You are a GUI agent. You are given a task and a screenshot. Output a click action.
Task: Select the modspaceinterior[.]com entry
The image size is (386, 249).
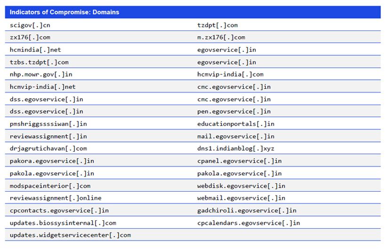tap(50, 186)
